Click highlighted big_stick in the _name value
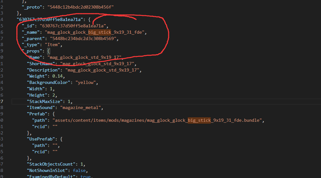 click(99, 32)
